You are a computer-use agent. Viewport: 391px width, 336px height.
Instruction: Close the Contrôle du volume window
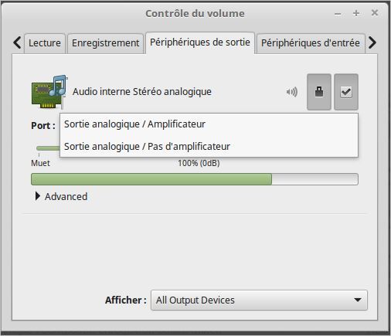[375, 12]
